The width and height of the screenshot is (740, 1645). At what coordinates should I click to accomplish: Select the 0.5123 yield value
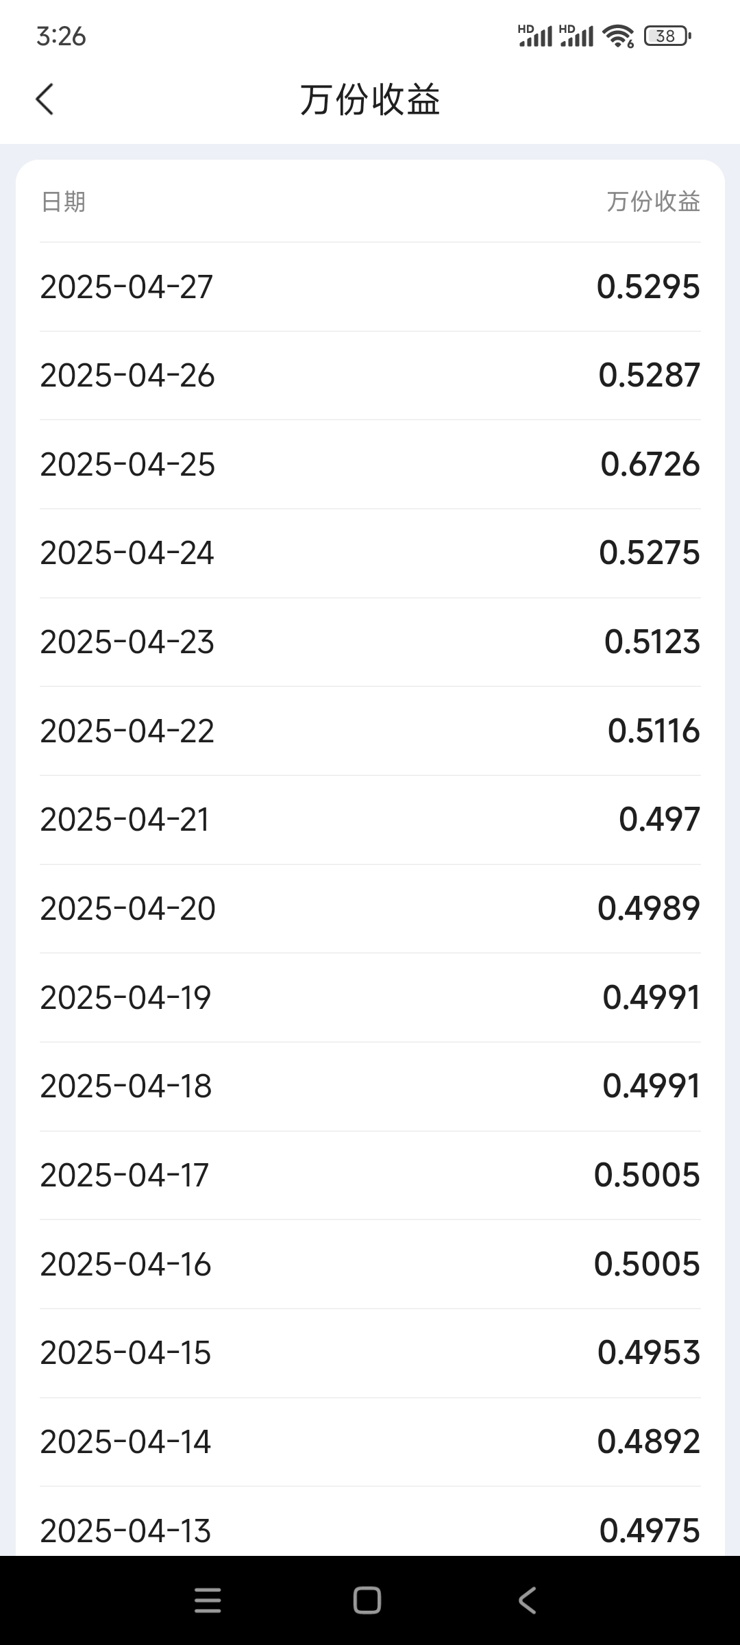(x=652, y=642)
